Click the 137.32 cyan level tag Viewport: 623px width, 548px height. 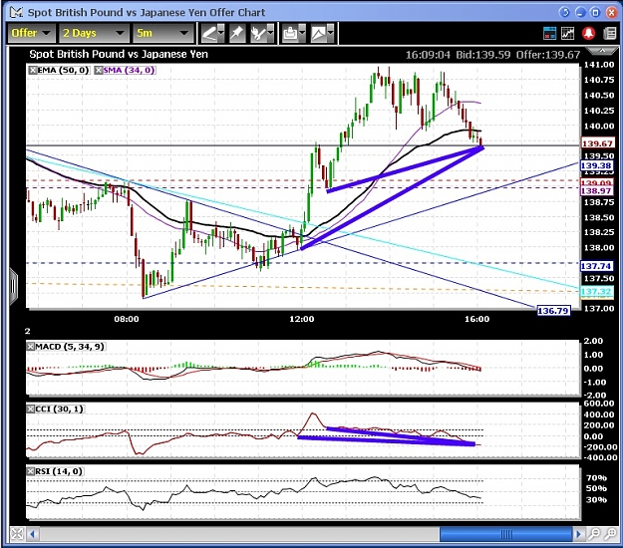pos(596,292)
